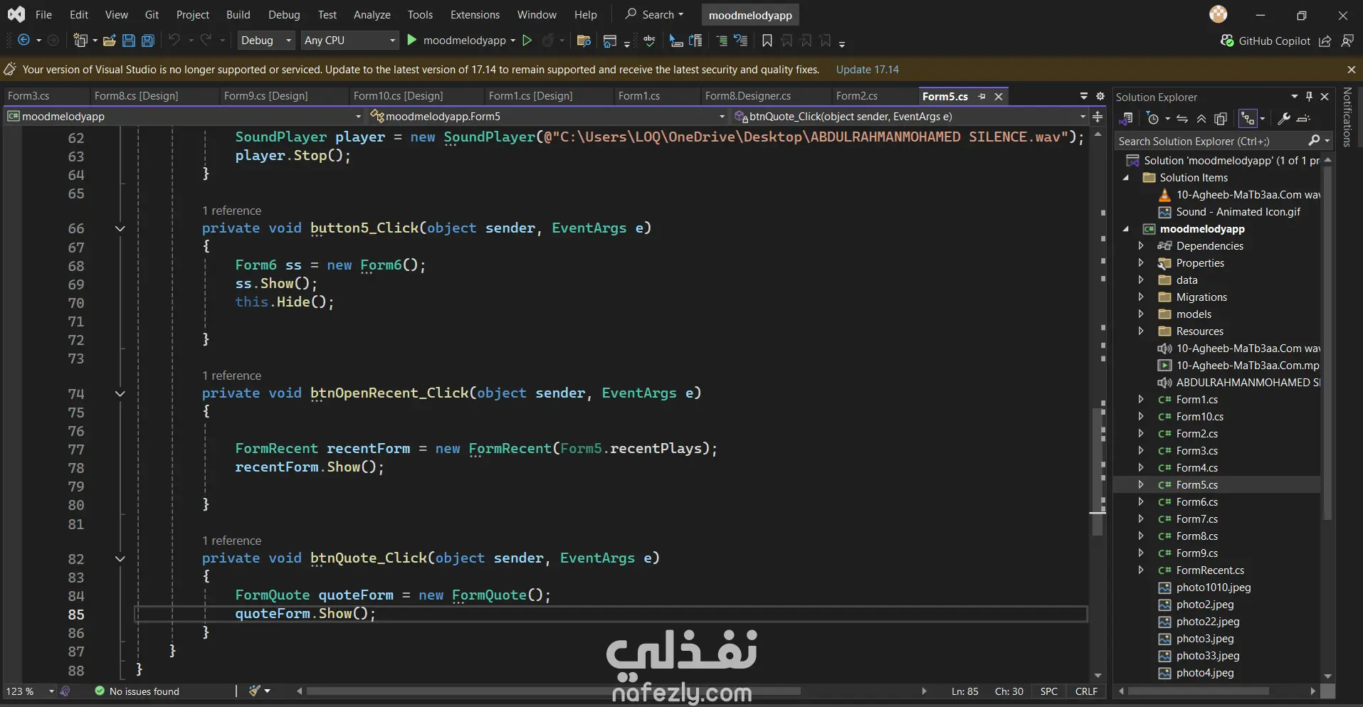Toggle the bookmark icon in toolbar

coord(767,41)
